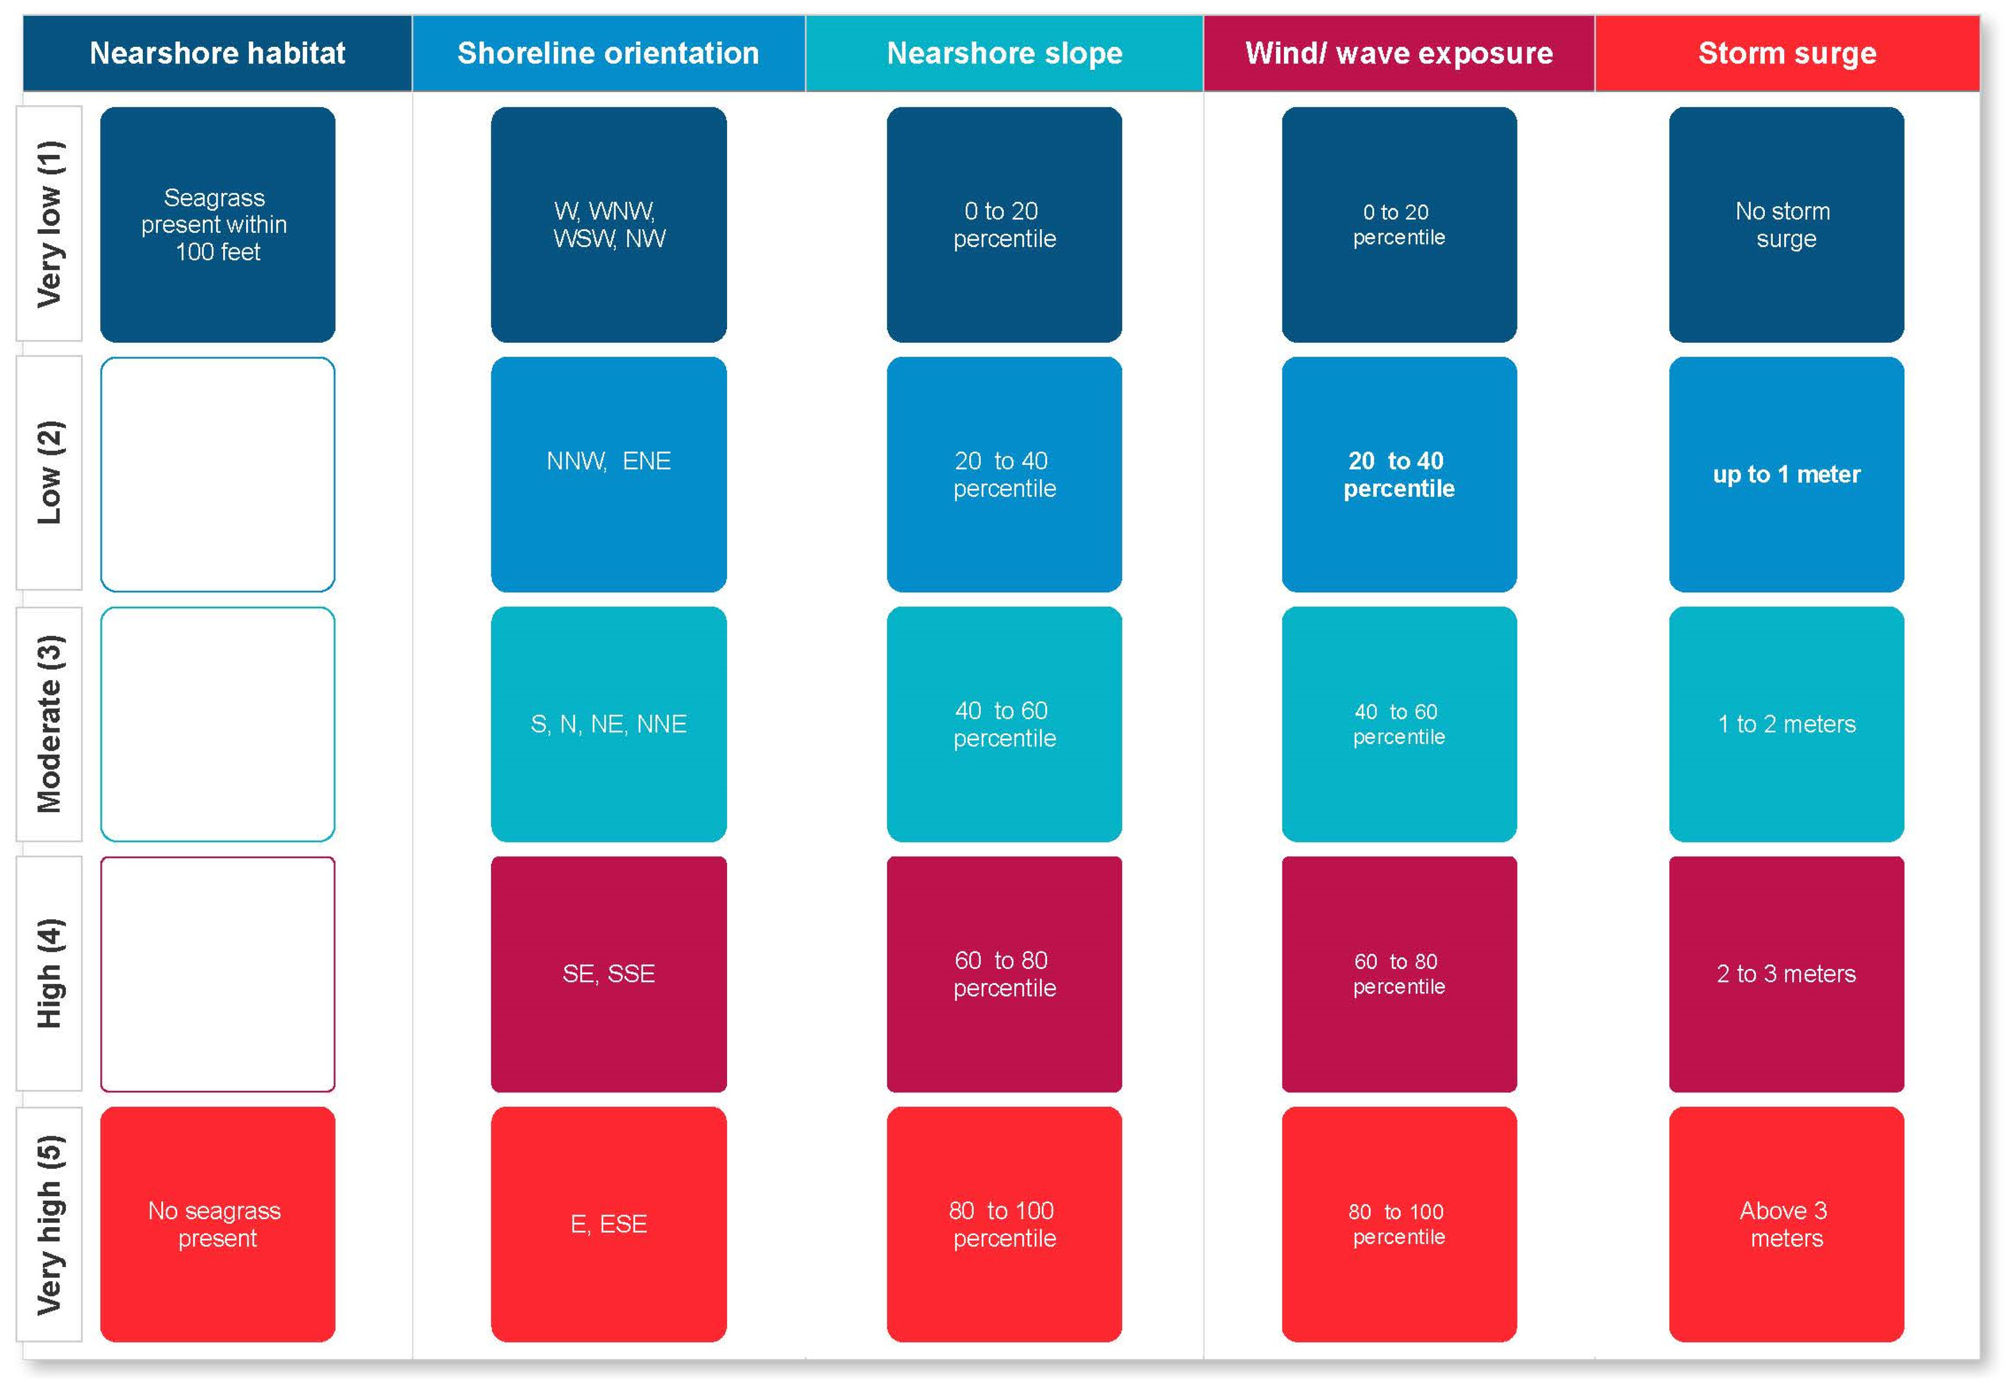The width and height of the screenshot is (2007, 1386).
Task: Select the No seagrass present red tile
Action: pos(217,1224)
